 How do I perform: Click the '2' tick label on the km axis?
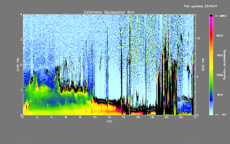(x=21, y=65)
